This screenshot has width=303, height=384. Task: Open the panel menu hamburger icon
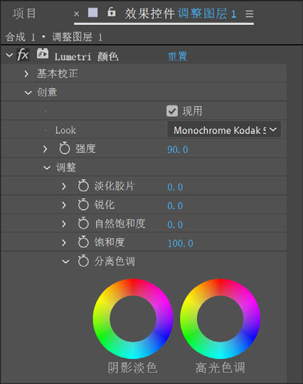point(250,14)
